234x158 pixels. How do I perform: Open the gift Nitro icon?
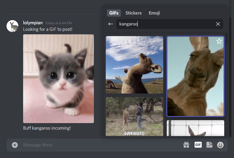click(x=186, y=145)
